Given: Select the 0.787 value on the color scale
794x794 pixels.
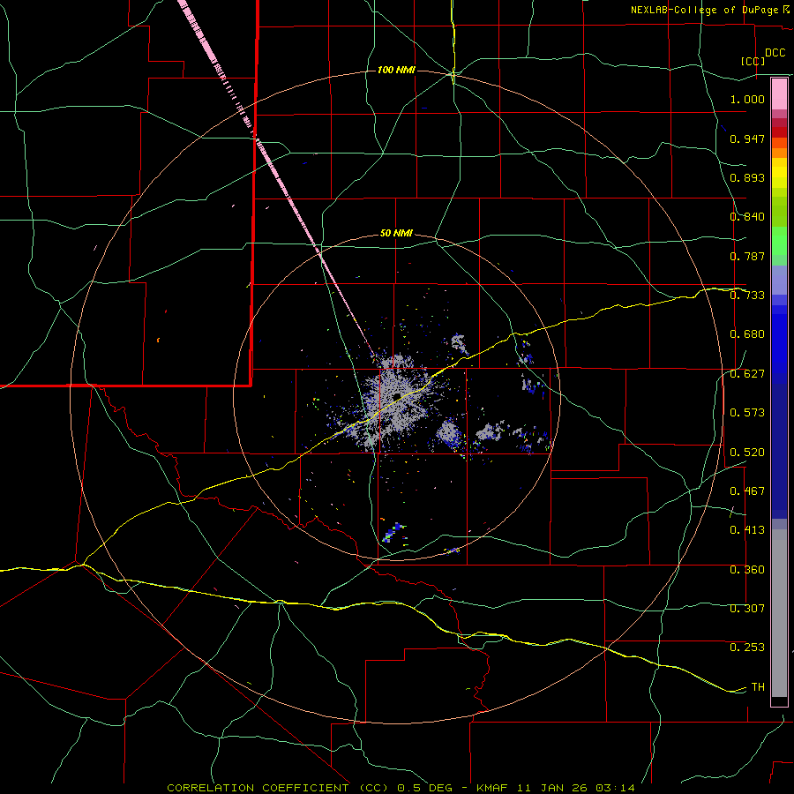Looking at the screenshot, I should [x=747, y=256].
